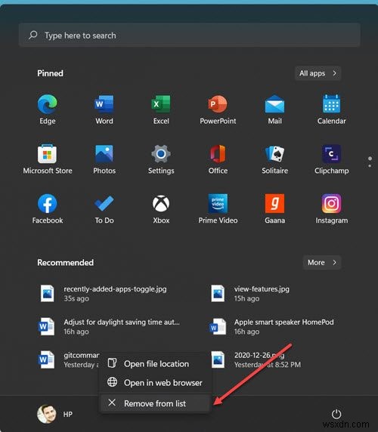The image size is (378, 432).
Task: Open the All apps list
Action: coord(318,73)
